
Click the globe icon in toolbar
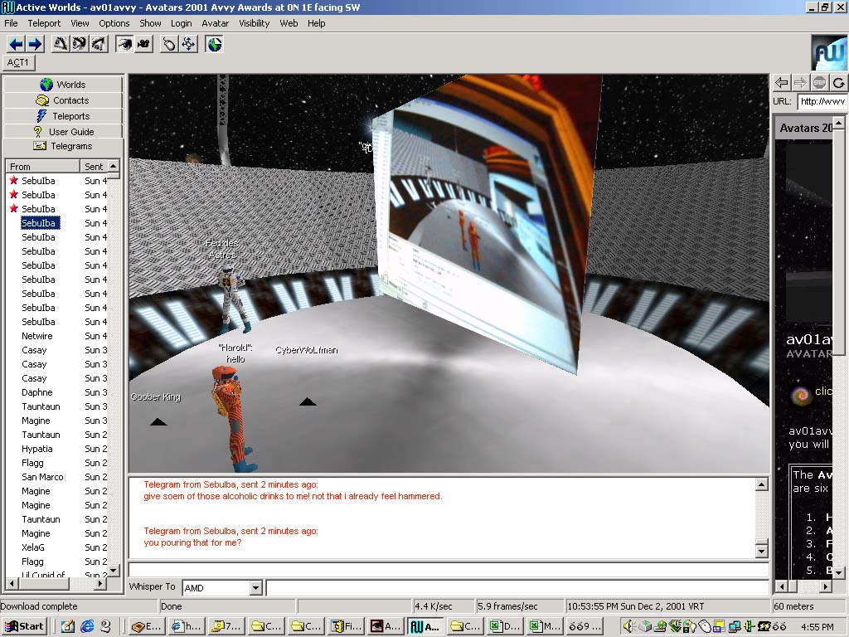click(214, 44)
